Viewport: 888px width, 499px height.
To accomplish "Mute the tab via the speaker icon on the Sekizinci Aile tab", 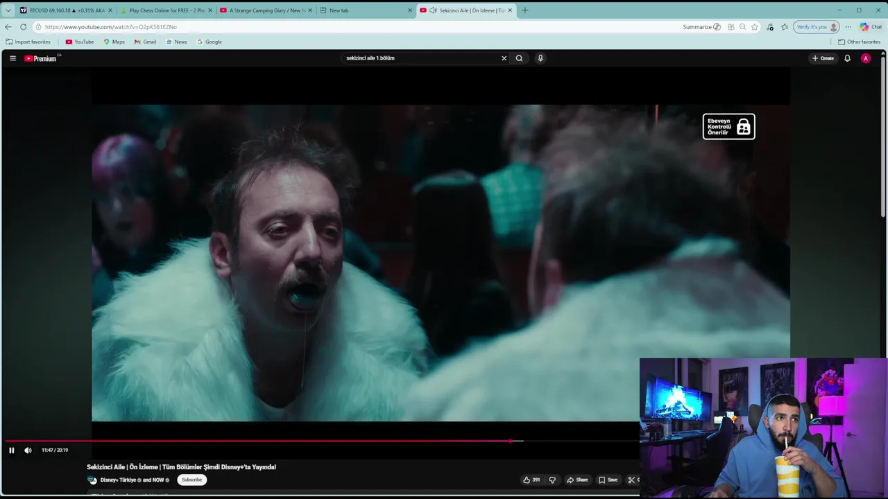I will (x=433, y=10).
